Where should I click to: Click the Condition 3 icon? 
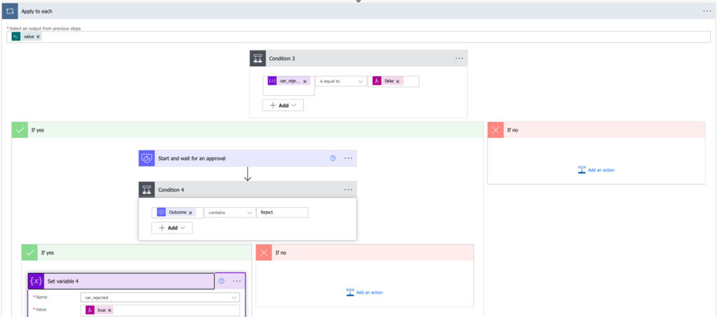pyautogui.click(x=258, y=59)
